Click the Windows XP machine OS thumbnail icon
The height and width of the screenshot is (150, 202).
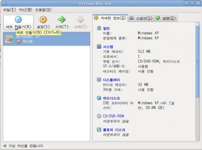coord(9,39)
